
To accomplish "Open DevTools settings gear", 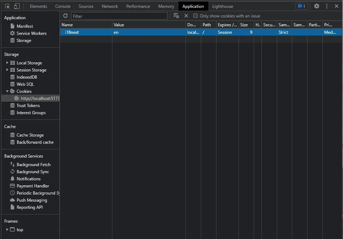I will coord(316,6).
